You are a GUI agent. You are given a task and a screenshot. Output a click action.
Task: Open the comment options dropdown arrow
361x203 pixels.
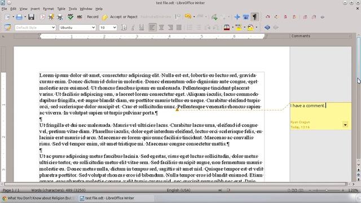pos(345,125)
